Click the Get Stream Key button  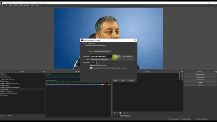click(x=127, y=57)
